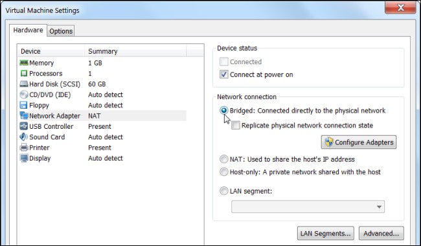
Task: Click the Display monitor icon
Action: [x=24, y=158]
